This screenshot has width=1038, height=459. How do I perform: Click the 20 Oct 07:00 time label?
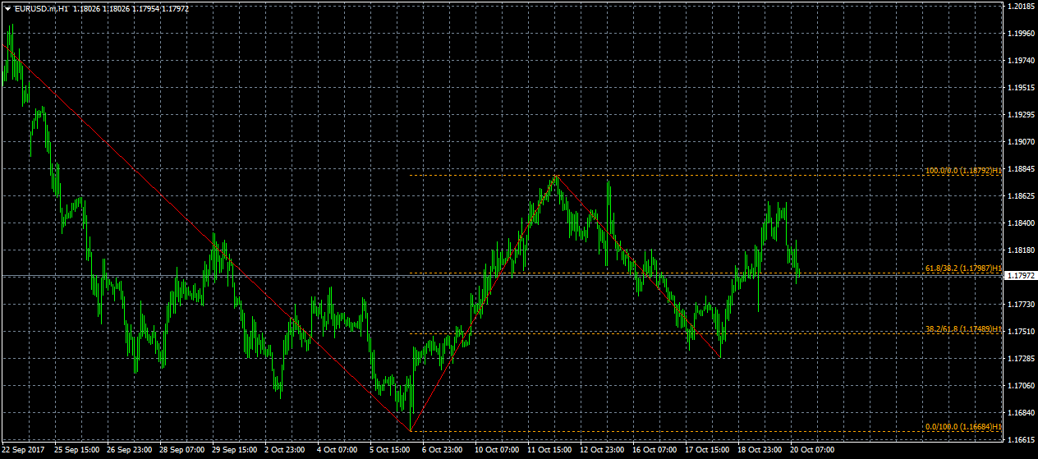pos(813,450)
